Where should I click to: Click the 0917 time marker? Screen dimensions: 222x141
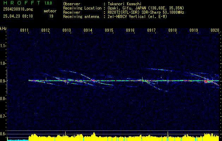(151, 30)
